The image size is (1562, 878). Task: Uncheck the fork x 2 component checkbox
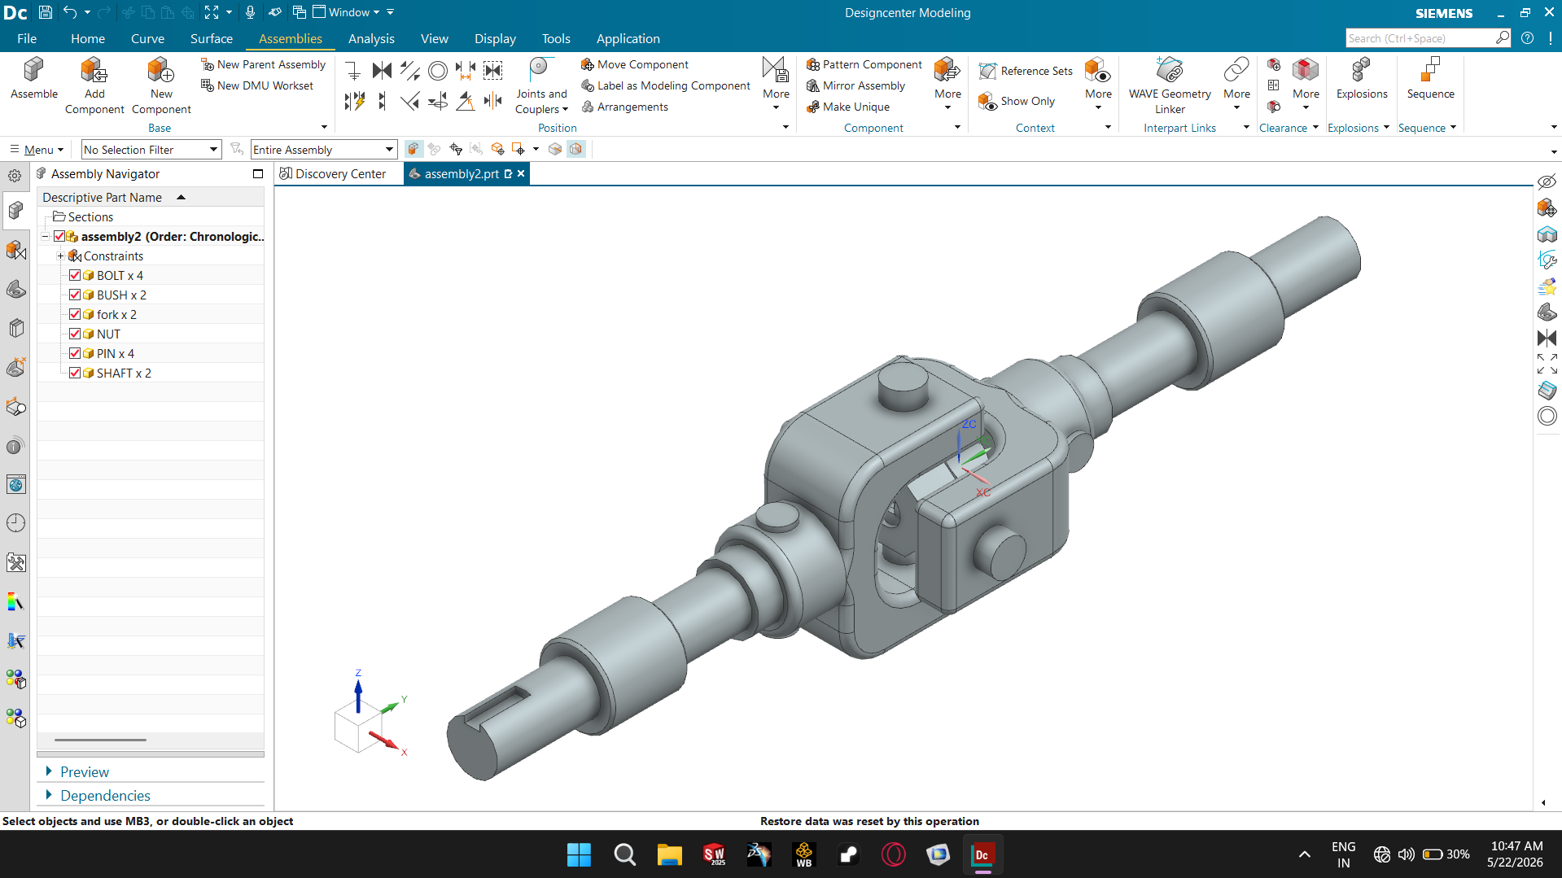(x=75, y=314)
